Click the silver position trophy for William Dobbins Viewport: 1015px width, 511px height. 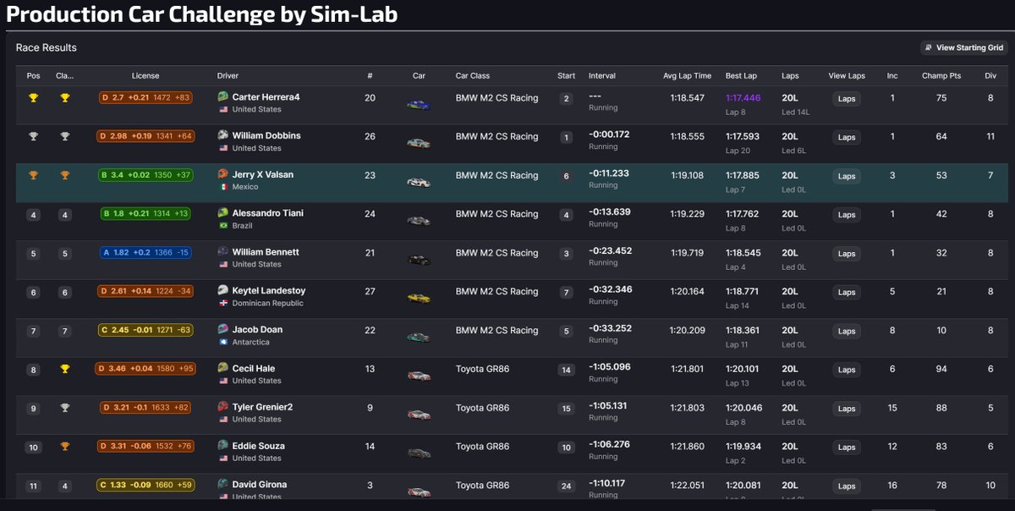point(33,137)
